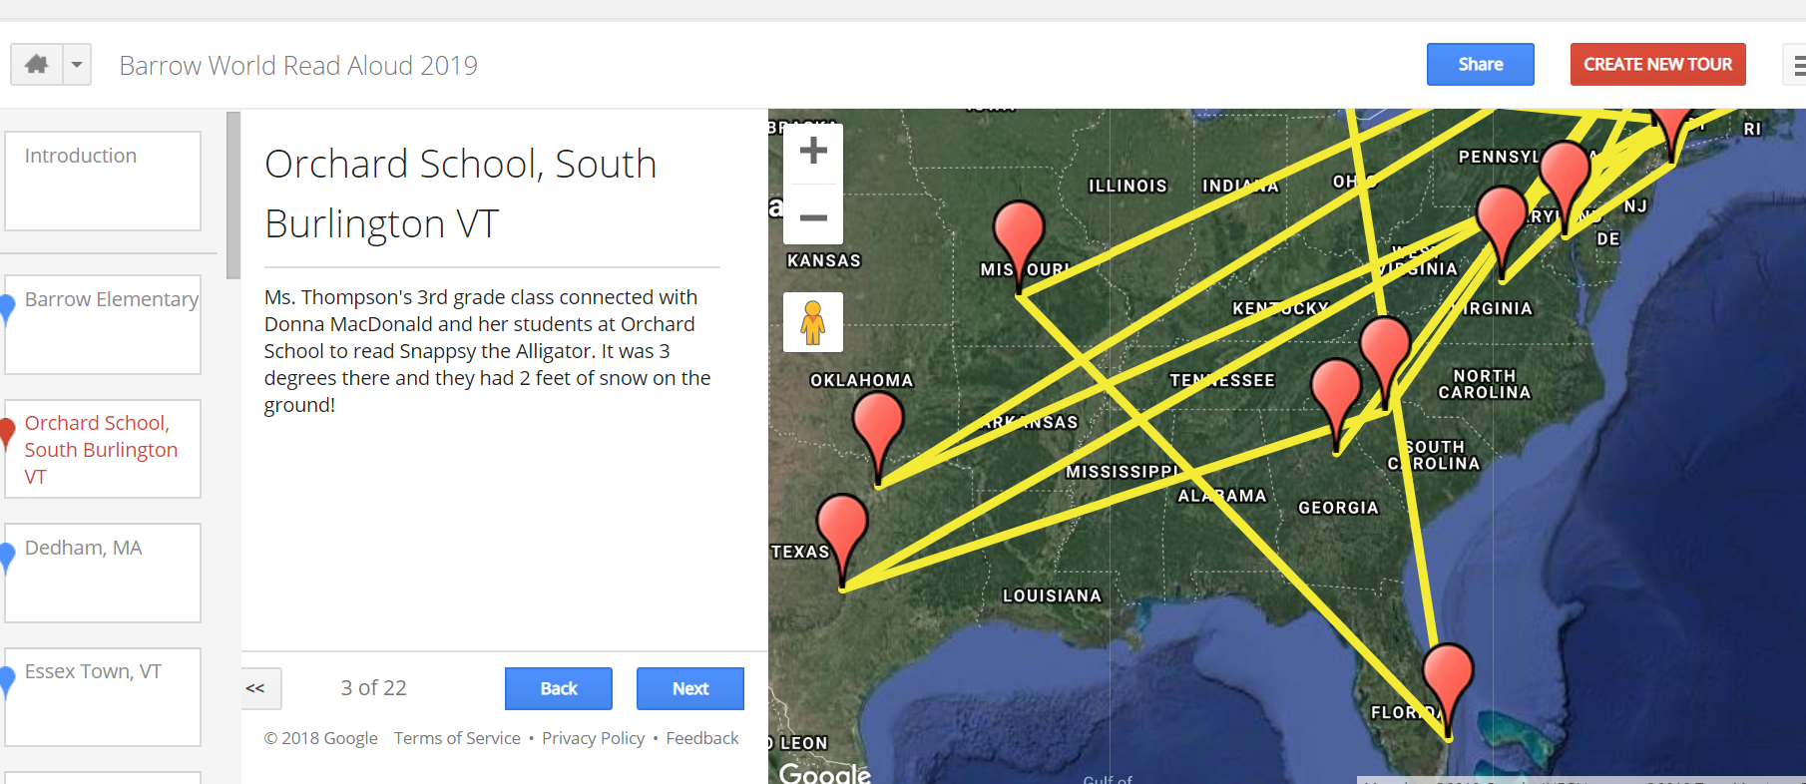Select Barrow Elementary in the stop list

pos(103,324)
